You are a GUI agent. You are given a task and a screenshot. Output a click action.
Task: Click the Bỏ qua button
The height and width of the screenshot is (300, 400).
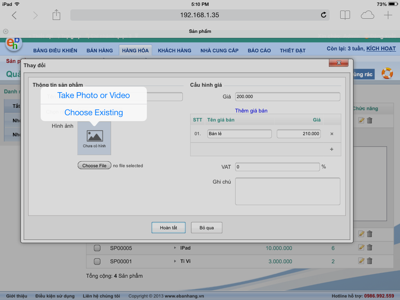(x=207, y=228)
